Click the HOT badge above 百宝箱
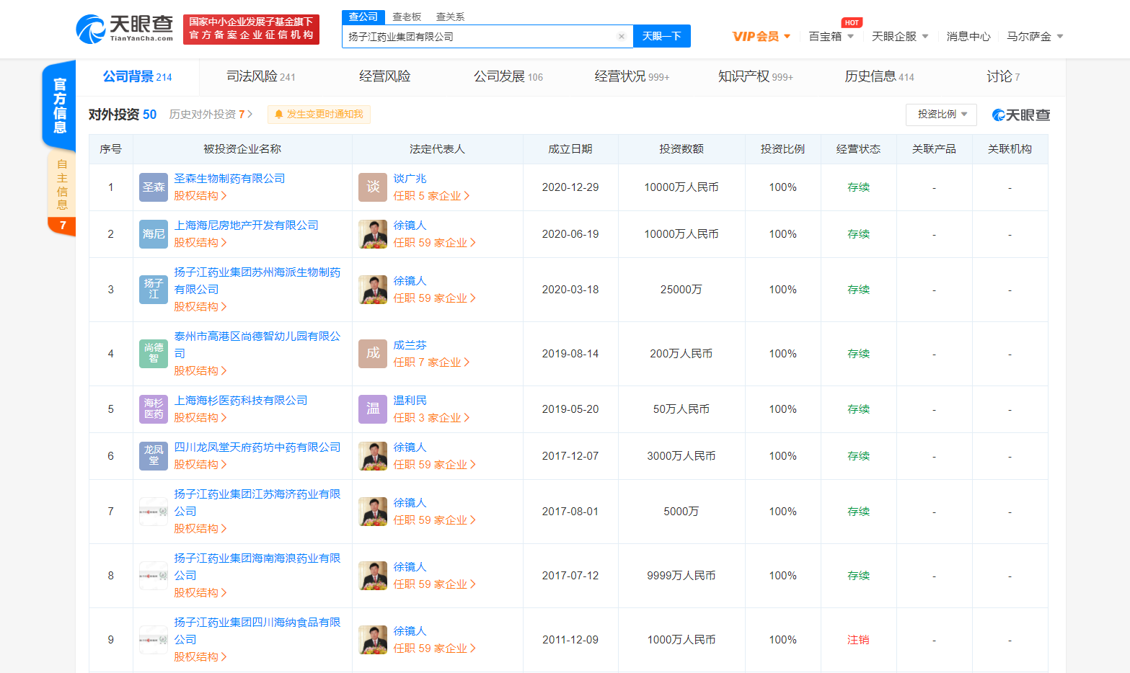1130x673 pixels. click(852, 22)
